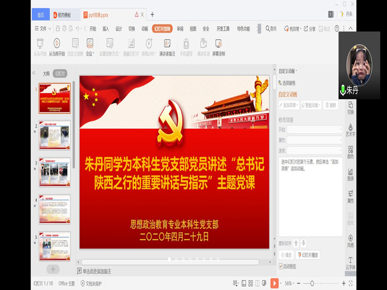Click the print preview icon
387x290 pixels.
(71, 29)
